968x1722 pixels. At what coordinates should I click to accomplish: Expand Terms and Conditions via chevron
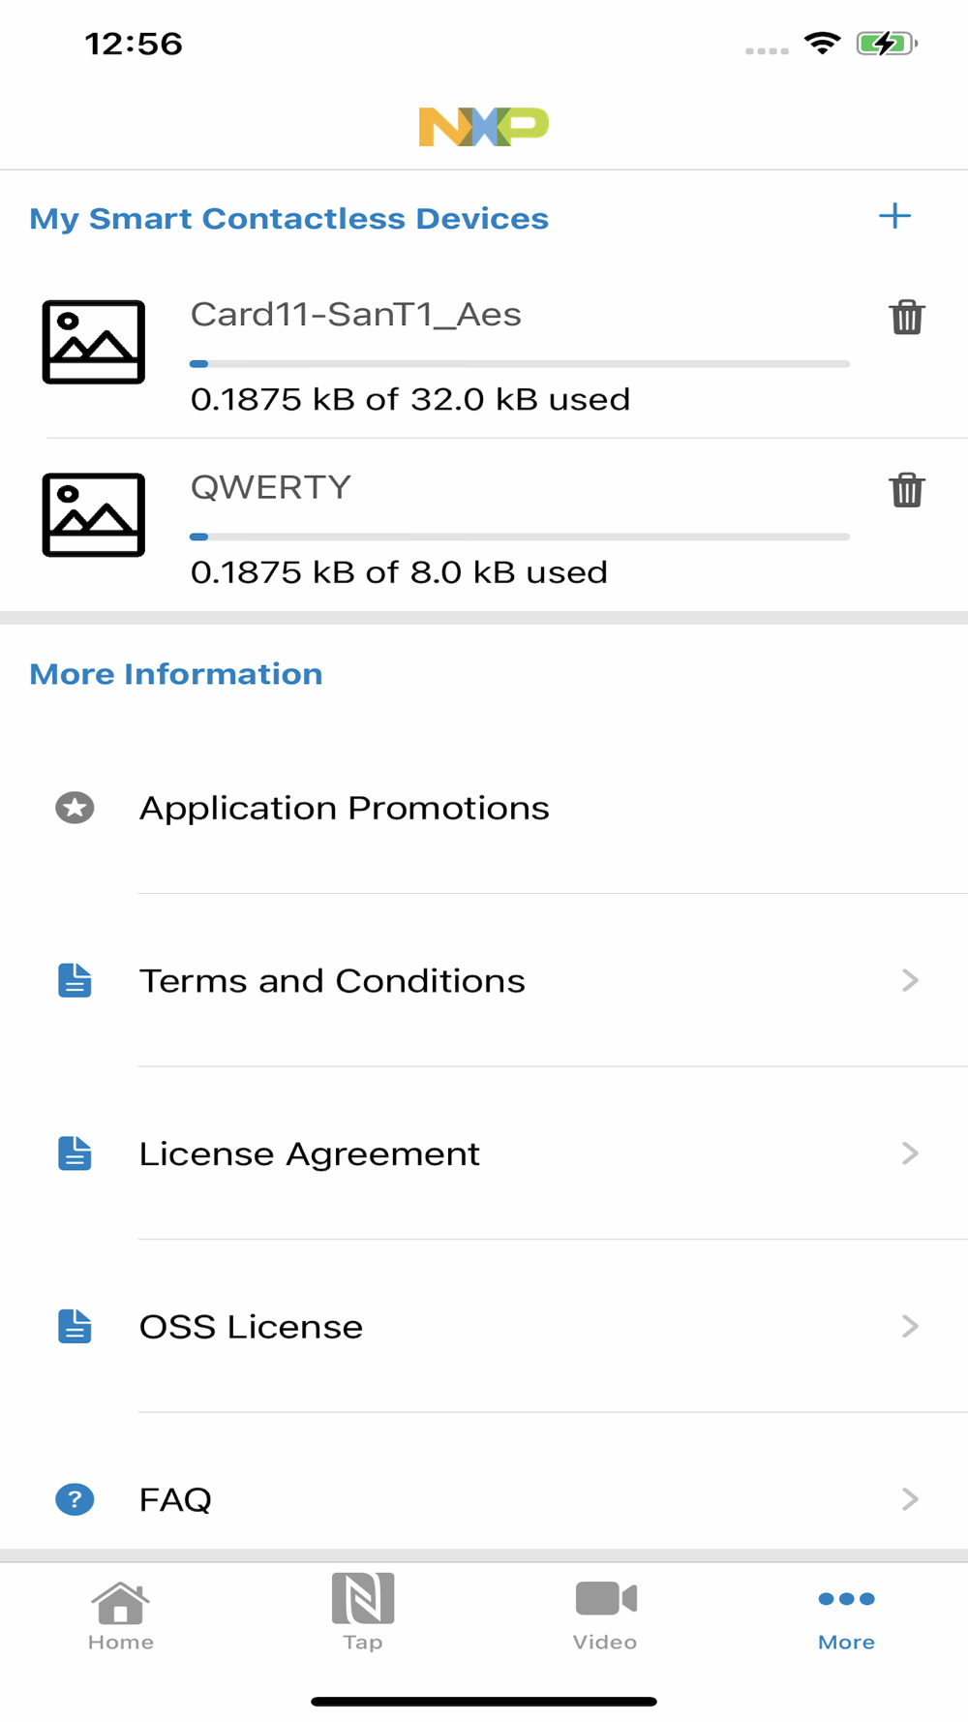point(910,980)
